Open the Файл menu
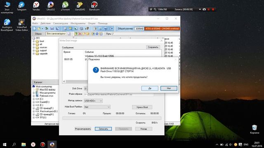The height and width of the screenshot is (148, 264). (35, 23)
